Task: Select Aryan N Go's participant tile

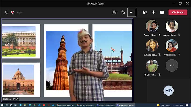Action: (152, 26)
